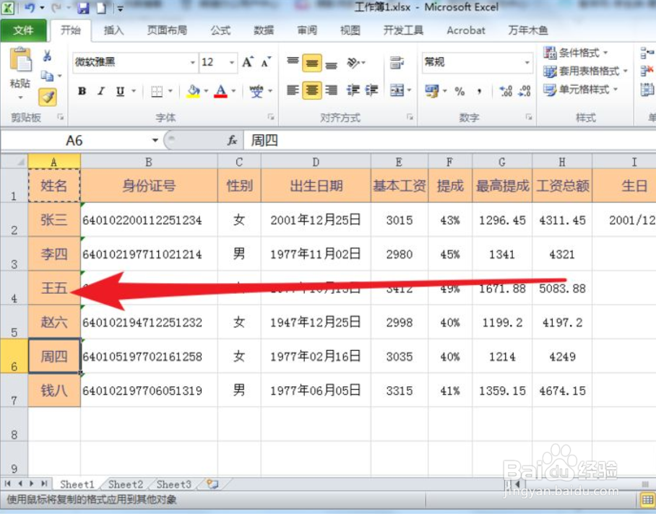This screenshot has width=656, height=514.
Task: Click the Font Color red A swatch
Action: pyautogui.click(x=220, y=91)
